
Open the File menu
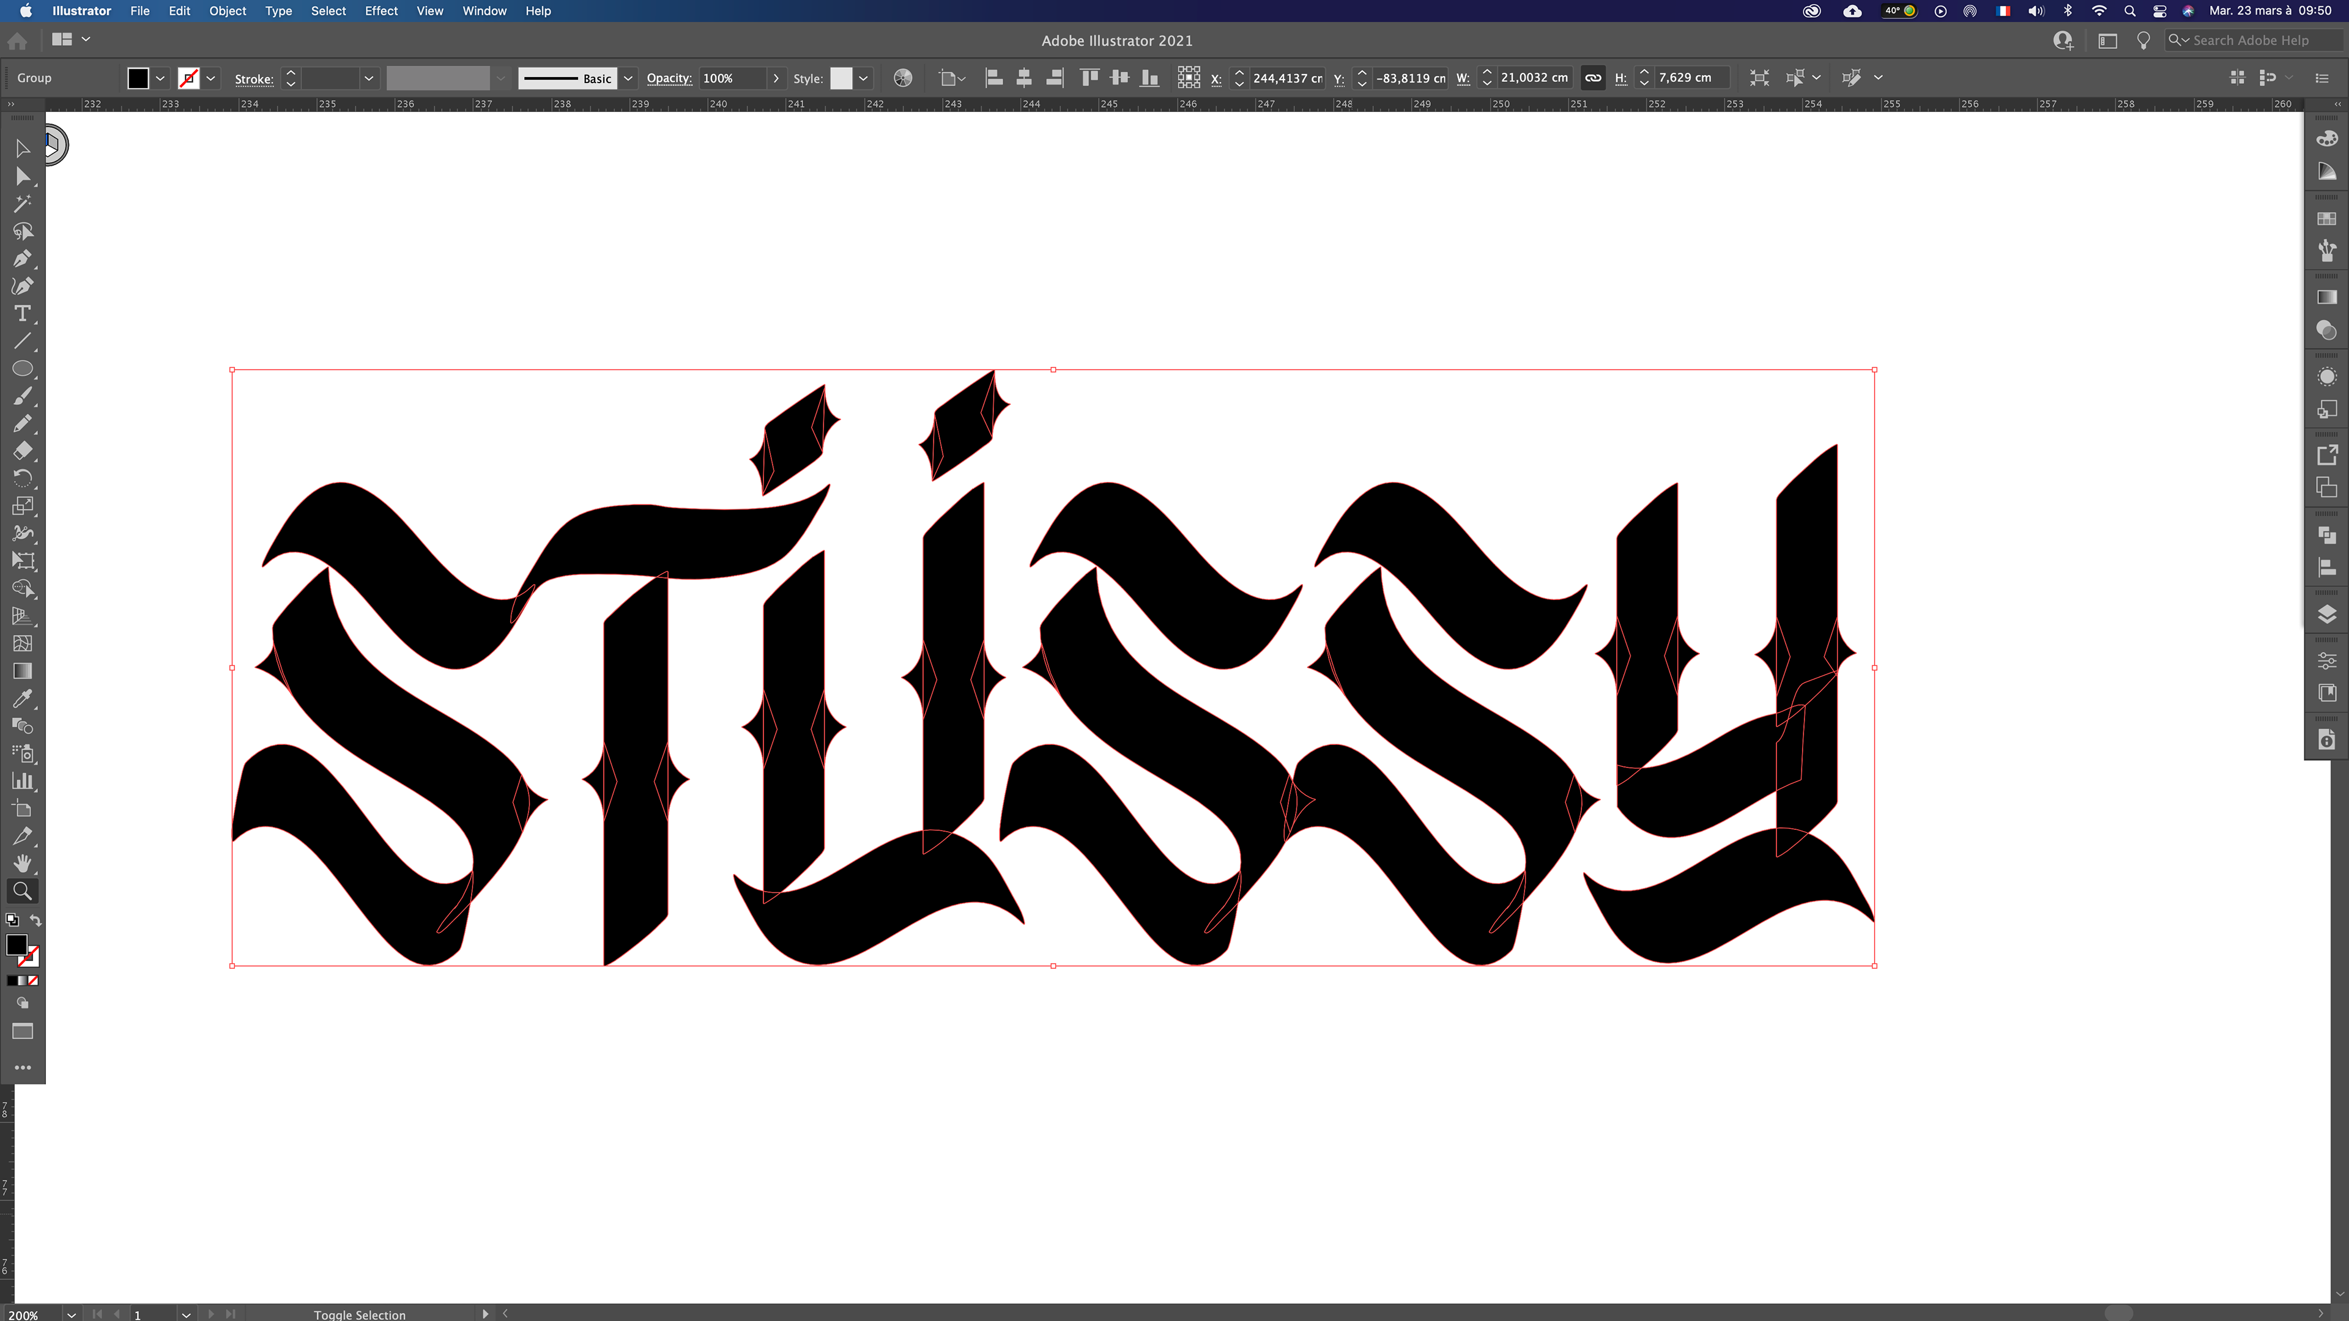(x=139, y=11)
